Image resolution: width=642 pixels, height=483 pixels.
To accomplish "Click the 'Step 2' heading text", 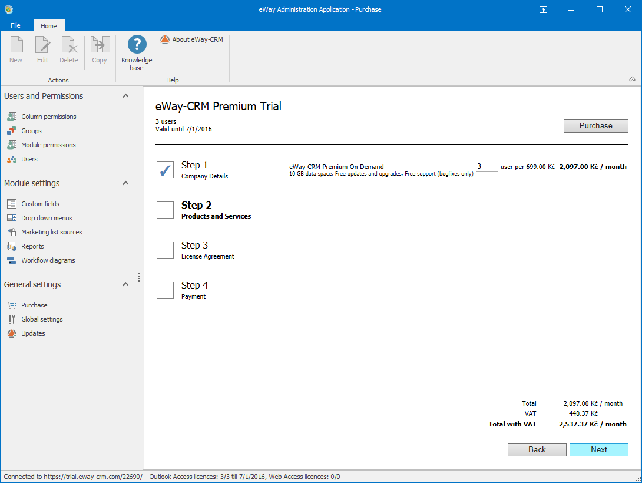I will 197,205.
